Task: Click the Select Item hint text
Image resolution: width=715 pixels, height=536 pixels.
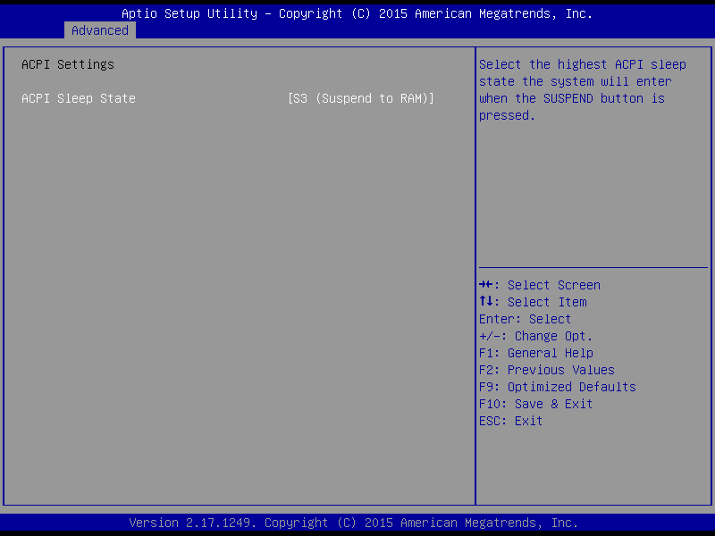Action: click(x=547, y=302)
